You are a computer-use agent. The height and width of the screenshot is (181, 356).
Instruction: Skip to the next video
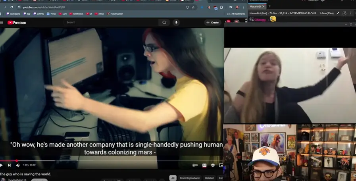coord(10,165)
